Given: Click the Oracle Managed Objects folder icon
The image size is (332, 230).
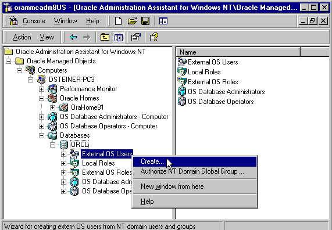Looking at the screenshot, I should [20, 61].
